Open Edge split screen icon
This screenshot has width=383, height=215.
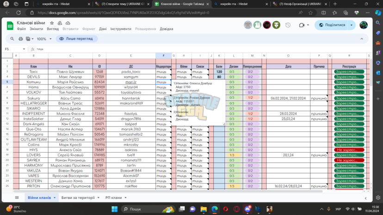point(323,12)
